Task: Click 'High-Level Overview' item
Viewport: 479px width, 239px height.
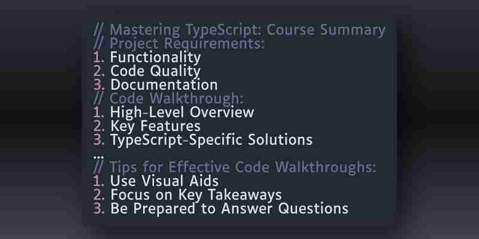Action: coord(182,112)
